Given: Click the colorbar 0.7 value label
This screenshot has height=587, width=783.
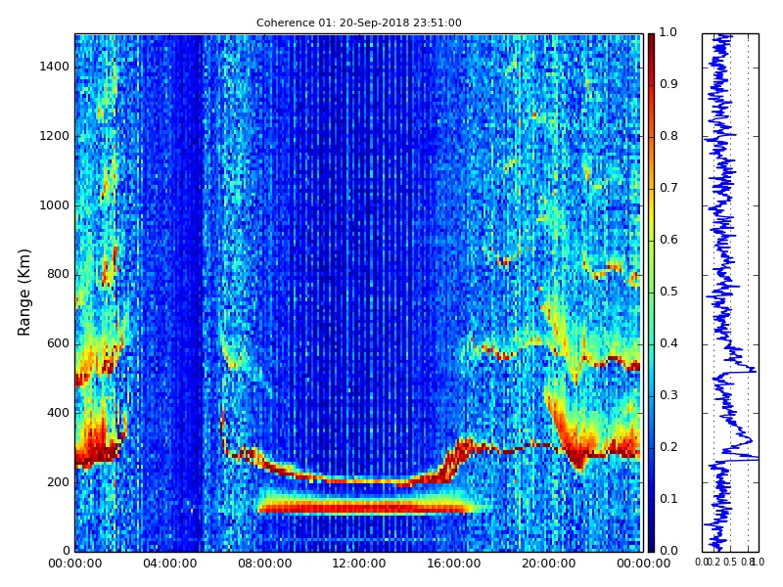Looking at the screenshot, I should click(x=668, y=188).
